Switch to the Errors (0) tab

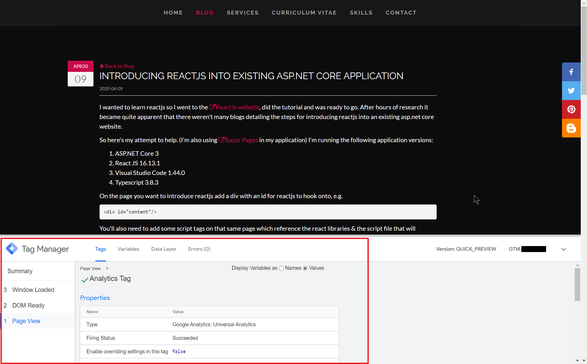[x=199, y=249]
